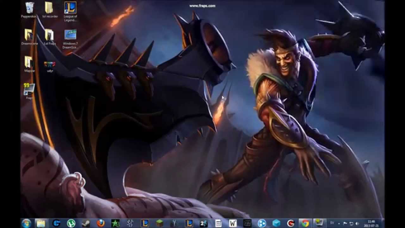The width and height of the screenshot is (405, 228).
Task: Open the lol recorder folder
Action: [x=50, y=10]
